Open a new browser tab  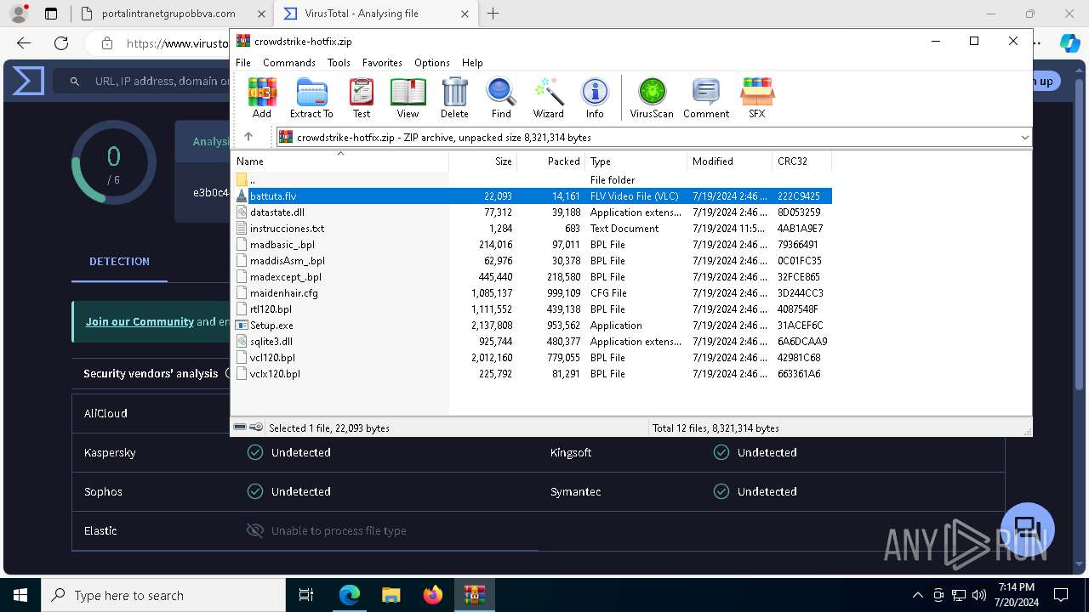[x=493, y=14]
